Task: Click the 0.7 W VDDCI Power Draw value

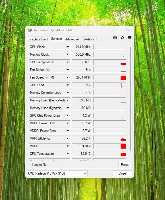Action: point(82,131)
